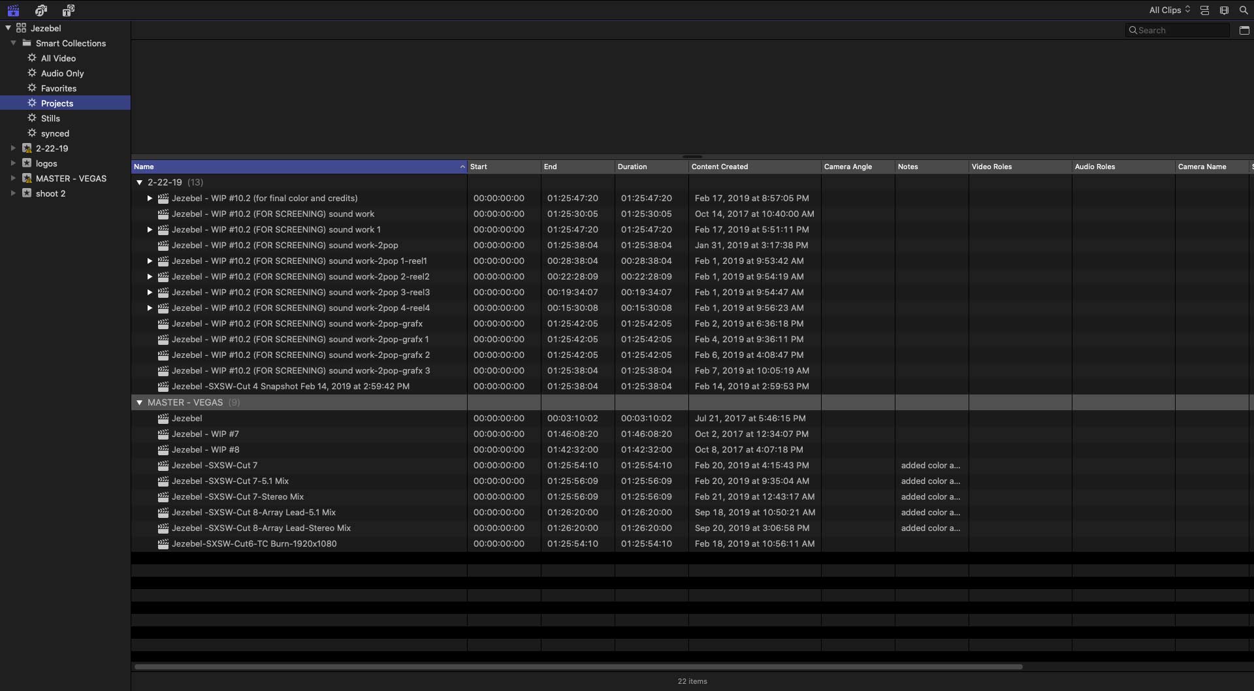This screenshot has width=1254, height=691.
Task: Click project icon for 'Jezebel - WIP #7'
Action: (163, 434)
